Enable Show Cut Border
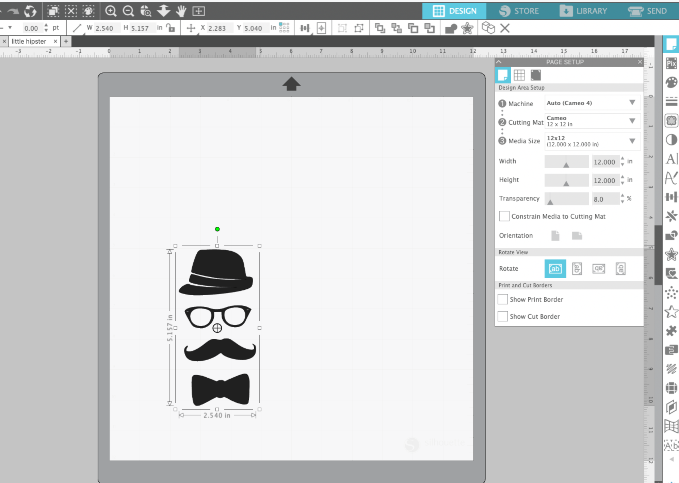Screen dimensions: 679x483 [x=503, y=316]
